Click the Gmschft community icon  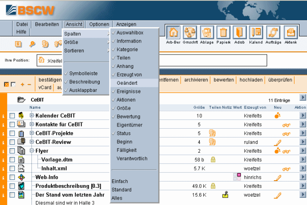coord(190,32)
